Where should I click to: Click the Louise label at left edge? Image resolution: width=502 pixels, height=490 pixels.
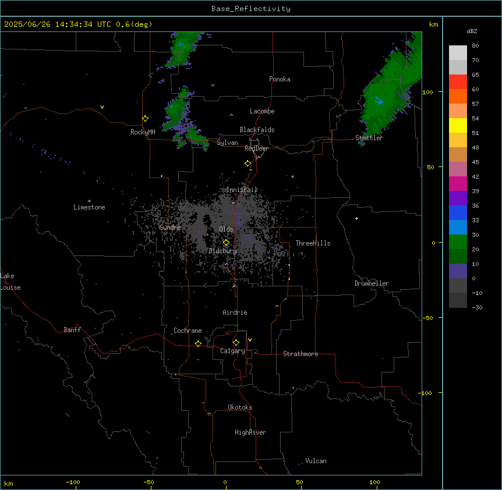click(10, 287)
